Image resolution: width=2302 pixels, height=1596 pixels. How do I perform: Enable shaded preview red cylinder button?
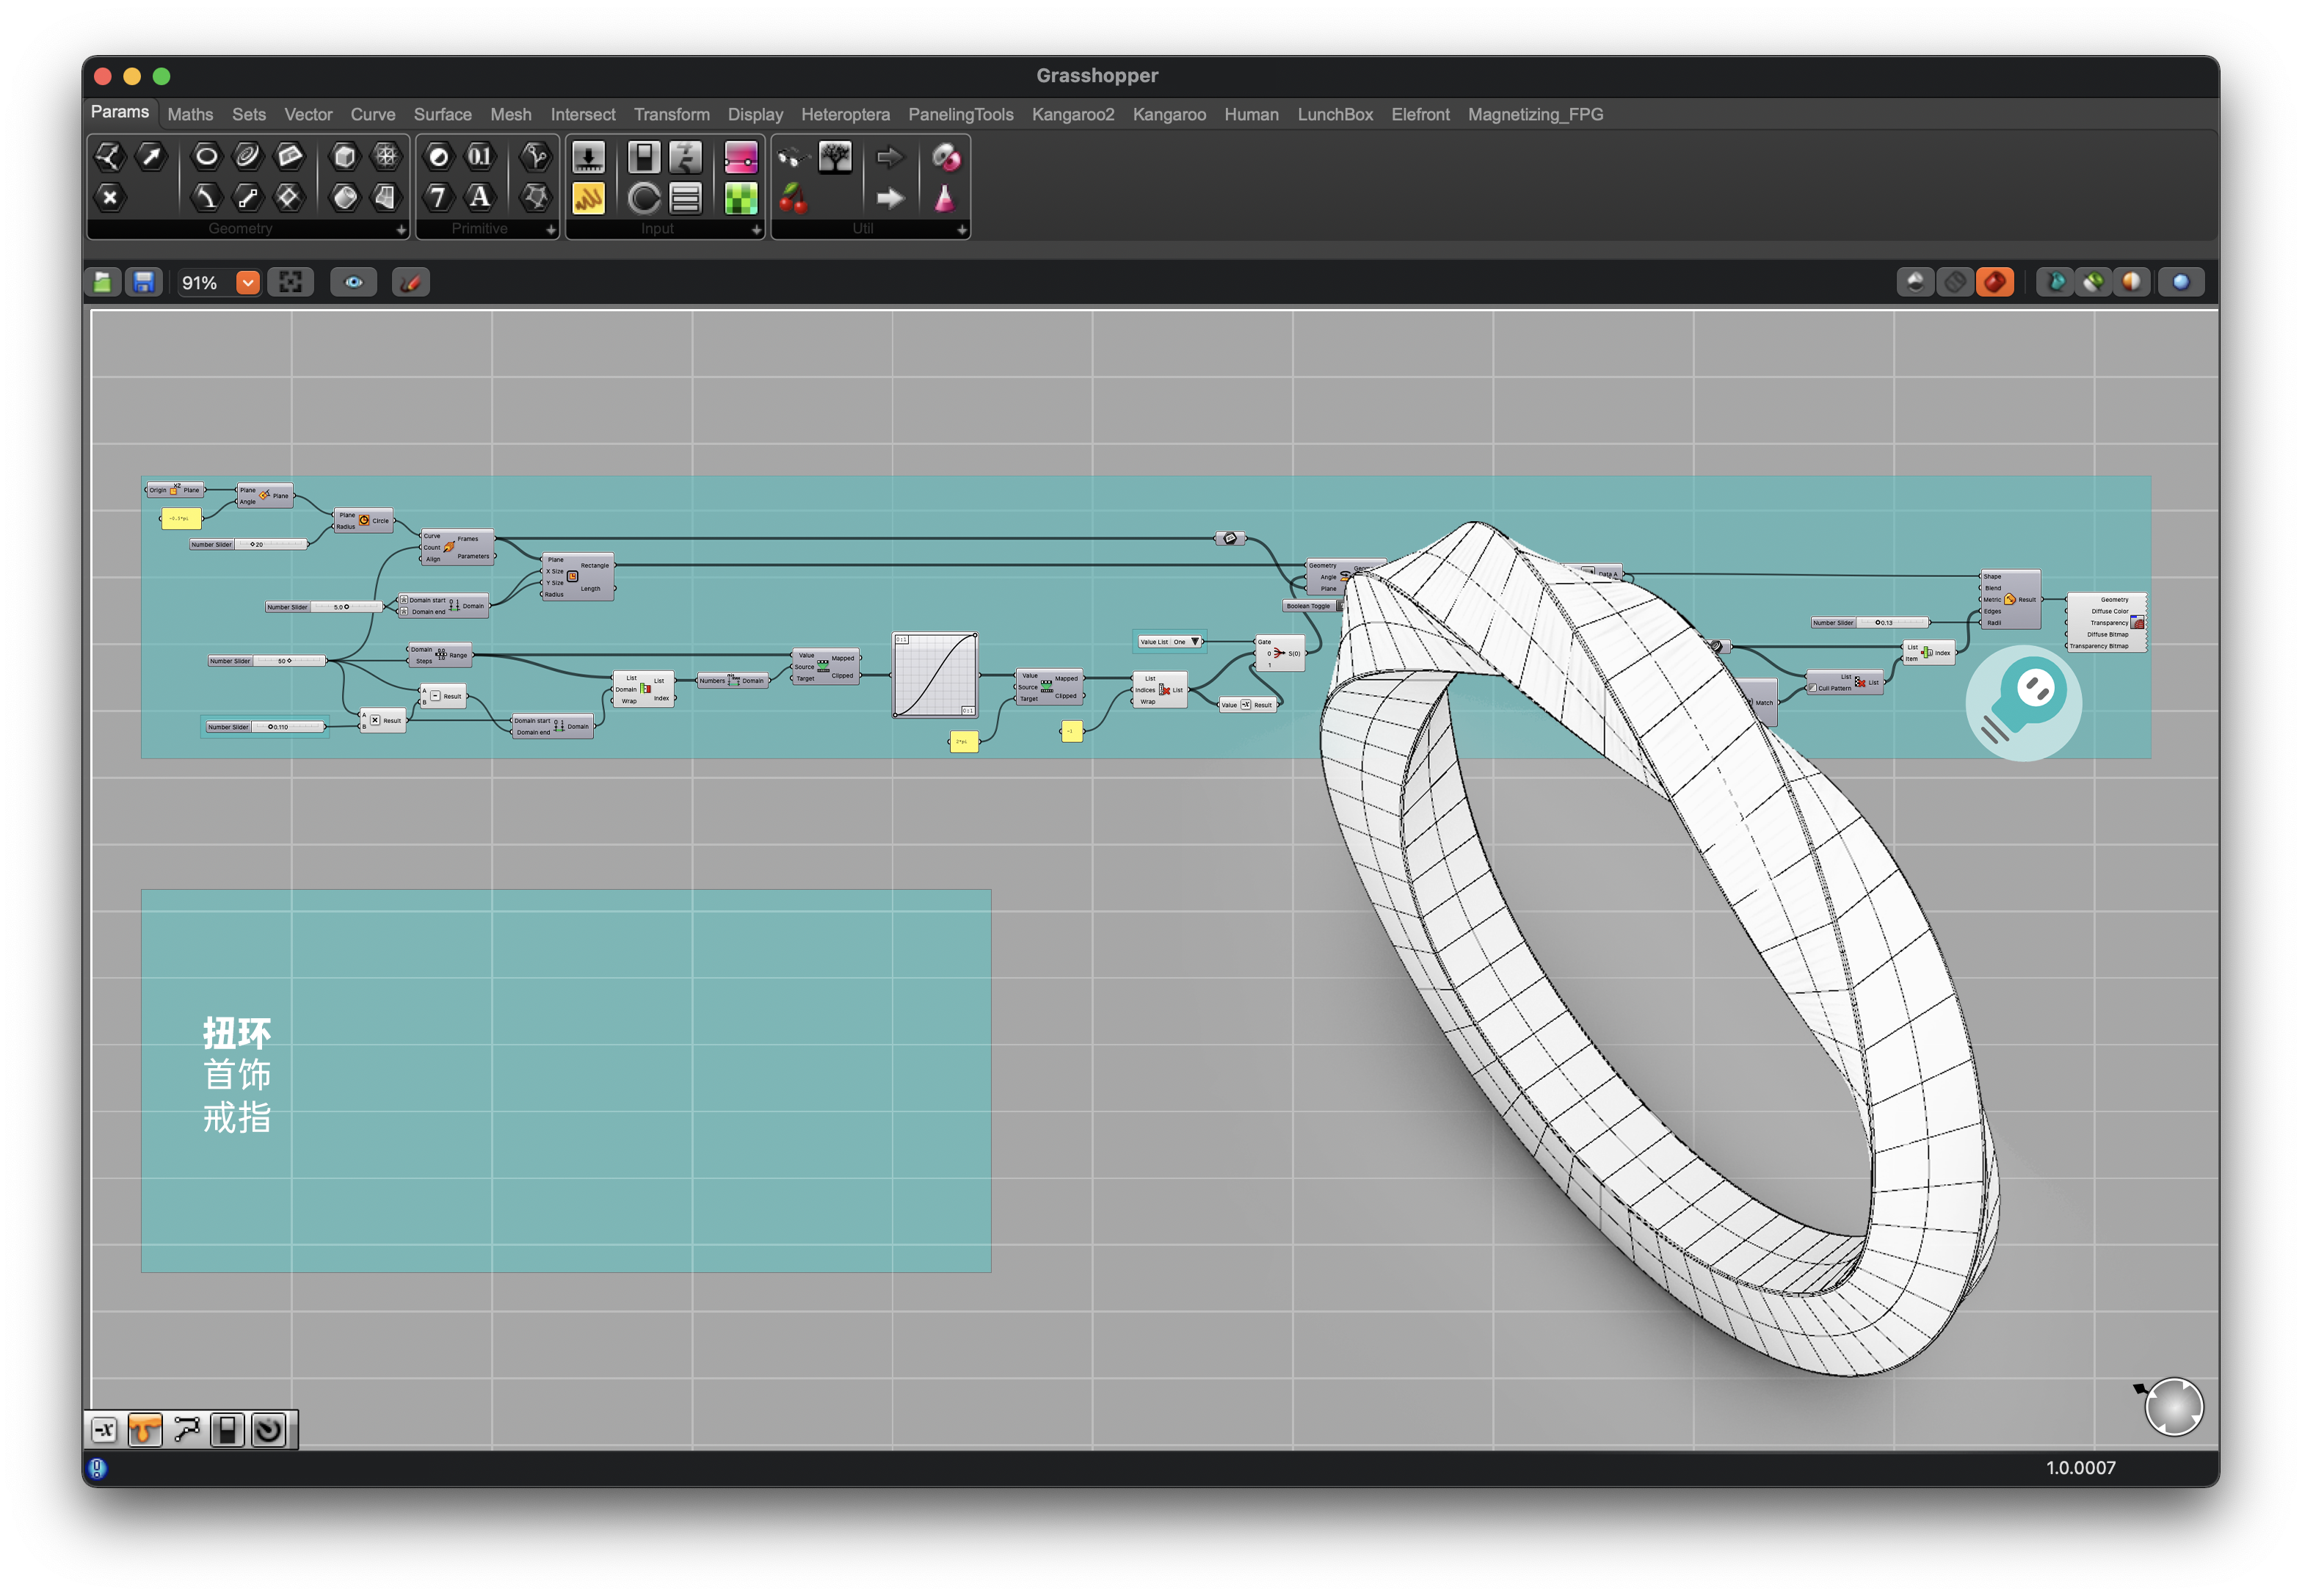pos(1994,283)
